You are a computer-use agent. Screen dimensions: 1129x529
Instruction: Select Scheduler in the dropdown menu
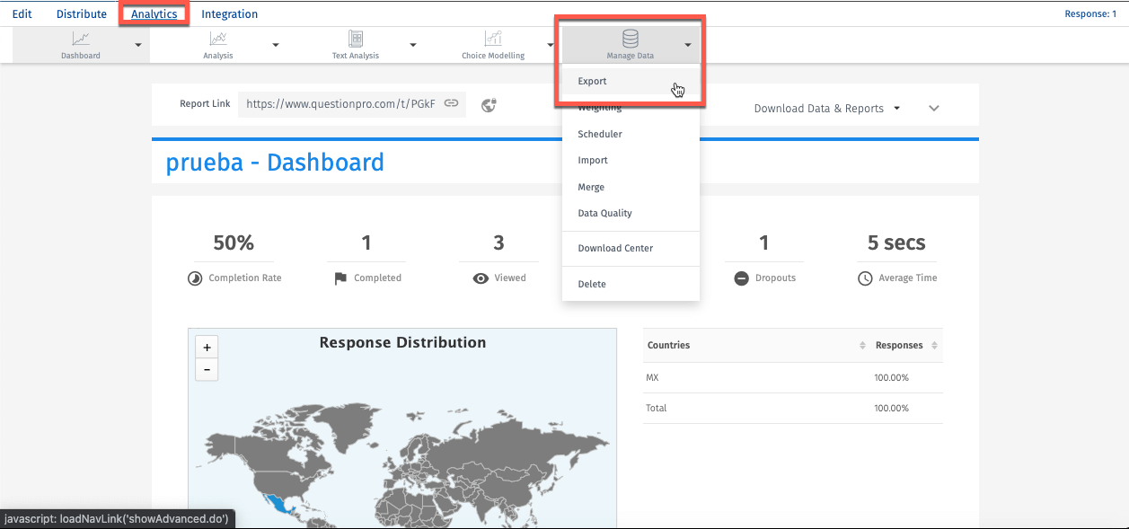point(600,134)
